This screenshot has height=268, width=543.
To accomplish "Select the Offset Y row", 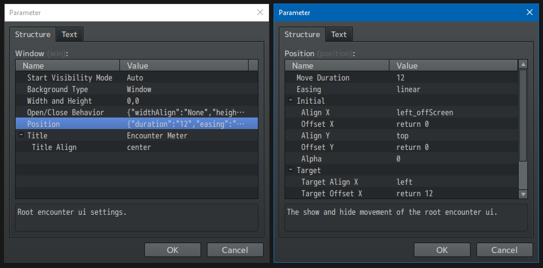I will click(x=402, y=147).
